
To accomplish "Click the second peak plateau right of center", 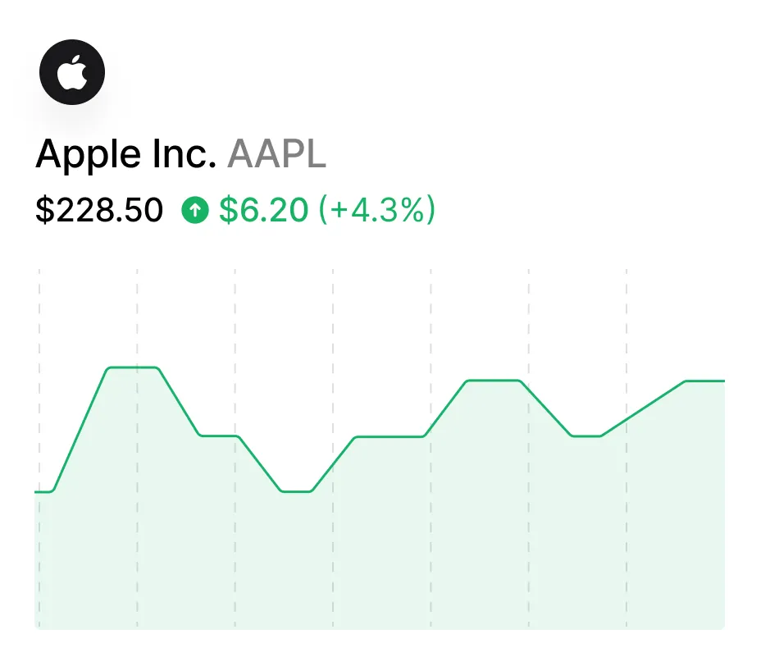I will tap(493, 381).
